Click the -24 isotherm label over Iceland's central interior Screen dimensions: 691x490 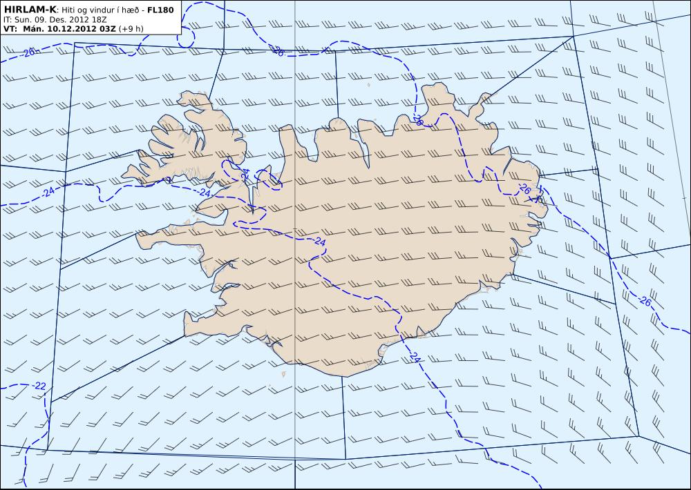pos(319,242)
